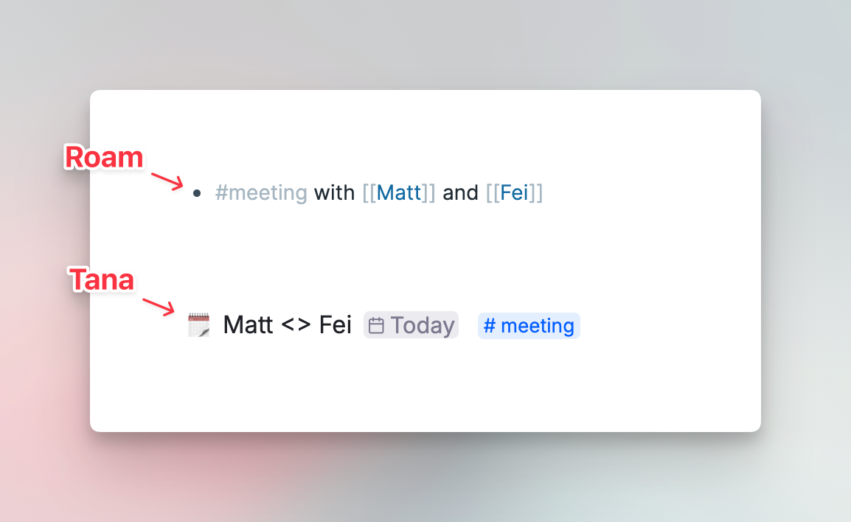This screenshot has width=851, height=522.
Task: Click the word "and" between page links
Action: click(461, 192)
